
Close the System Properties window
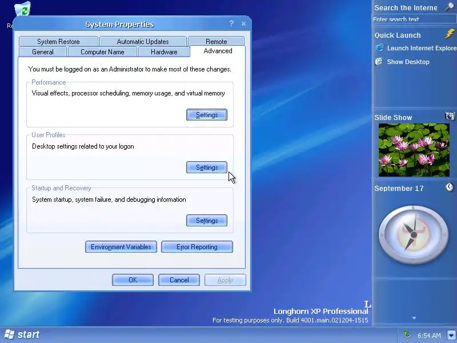click(244, 24)
